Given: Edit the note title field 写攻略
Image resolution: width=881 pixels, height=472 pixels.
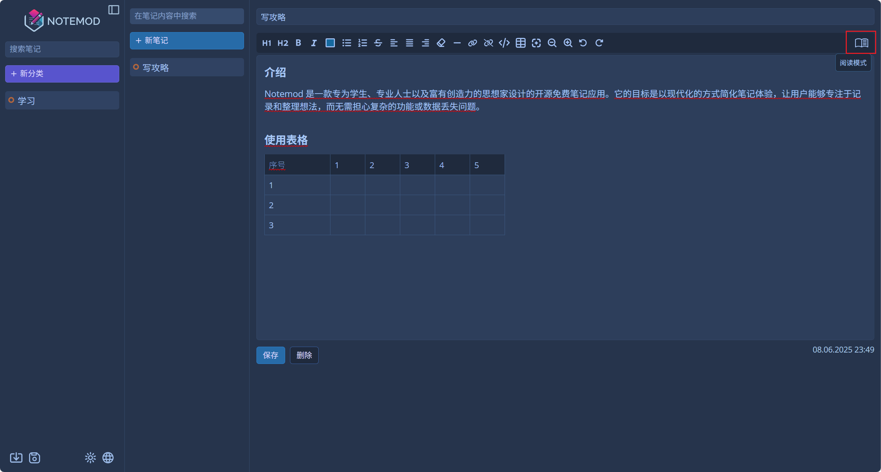Looking at the screenshot, I should point(565,17).
